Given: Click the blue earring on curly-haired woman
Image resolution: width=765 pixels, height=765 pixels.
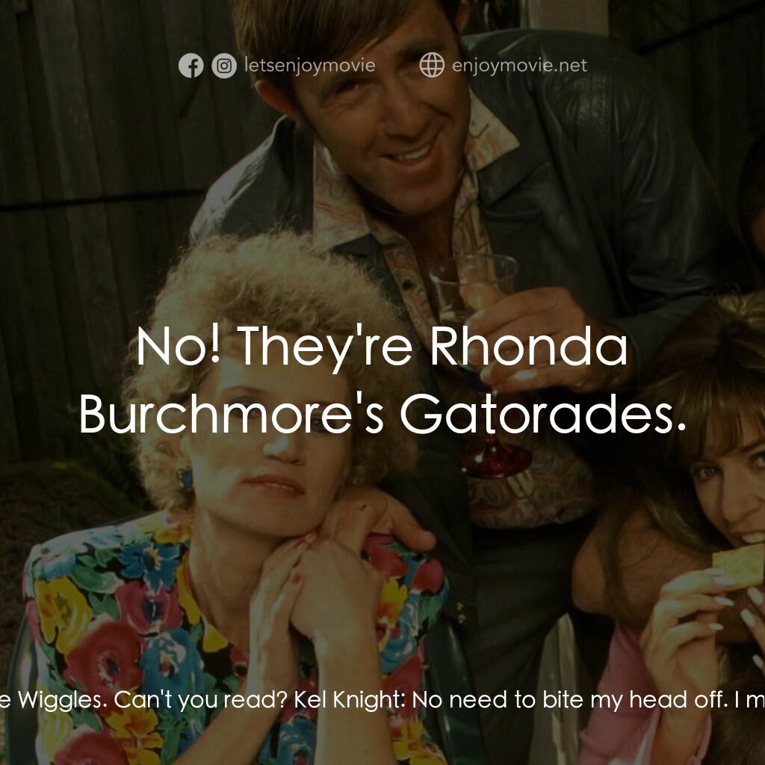Looking at the screenshot, I should pyautogui.click(x=185, y=477).
